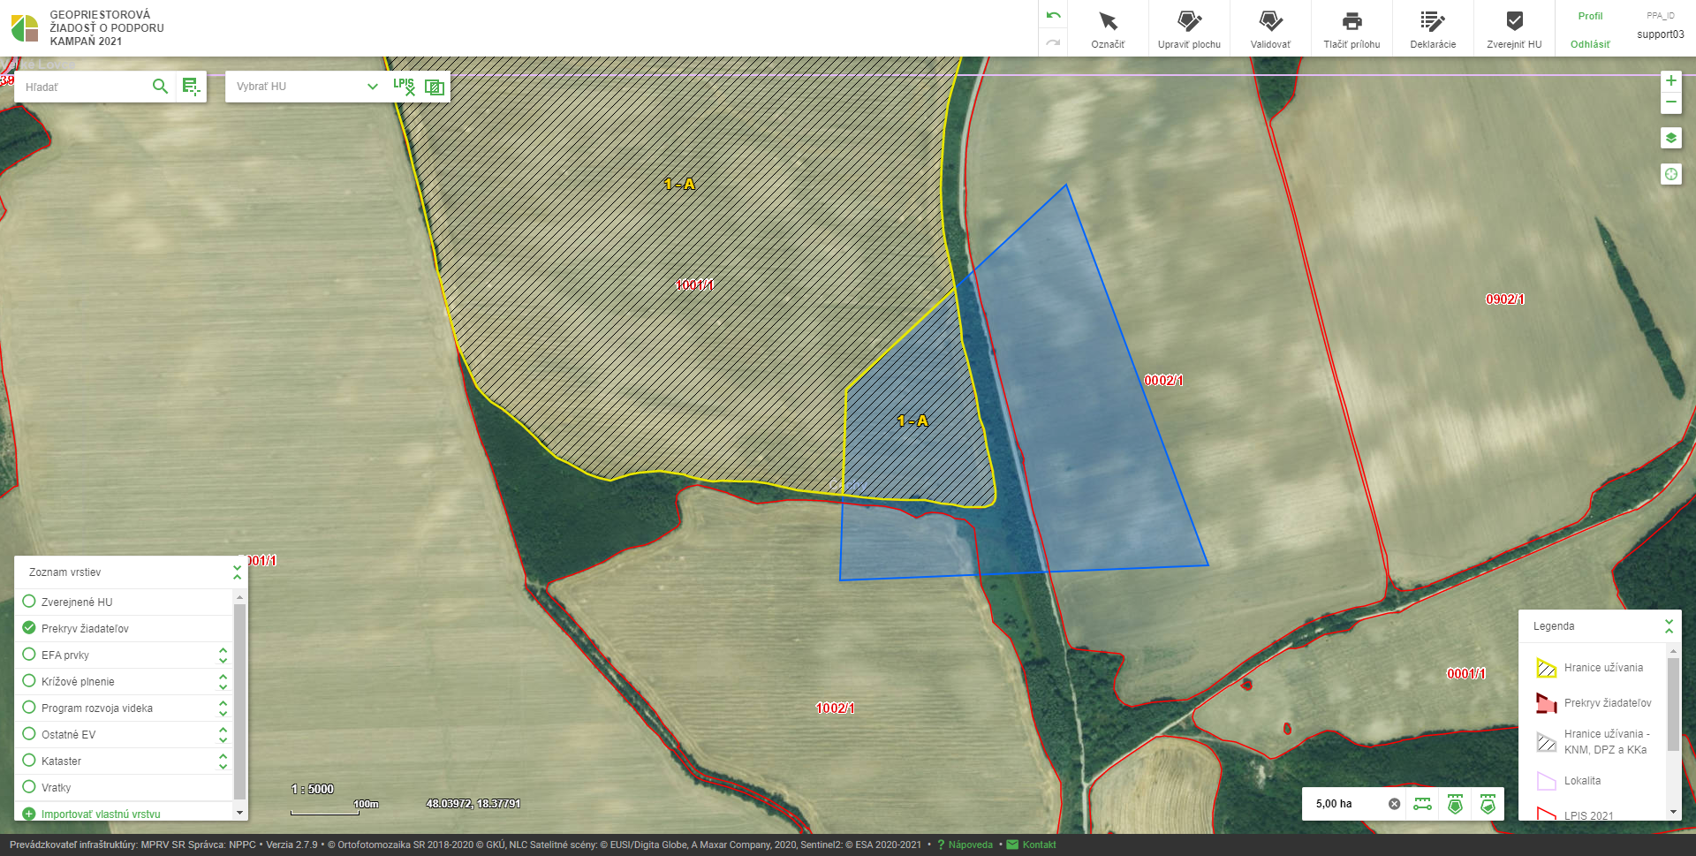This screenshot has width=1696, height=856.
Task: Click the support03 user name
Action: click(x=1660, y=34)
